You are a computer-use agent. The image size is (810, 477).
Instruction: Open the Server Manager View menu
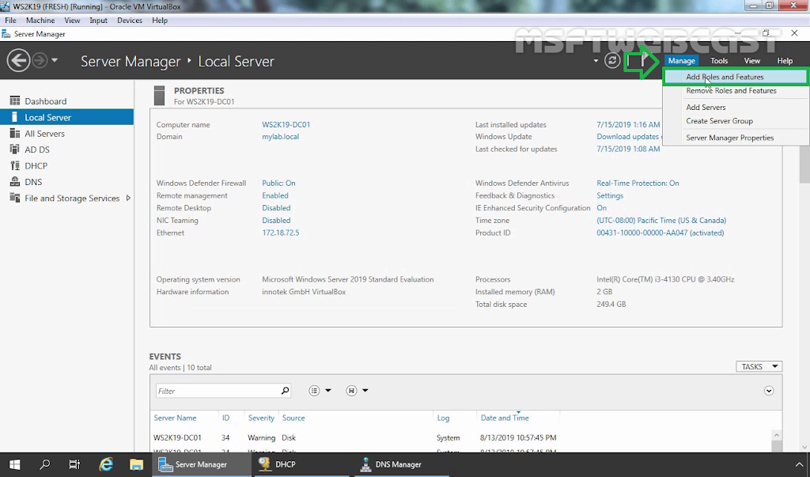tap(751, 60)
